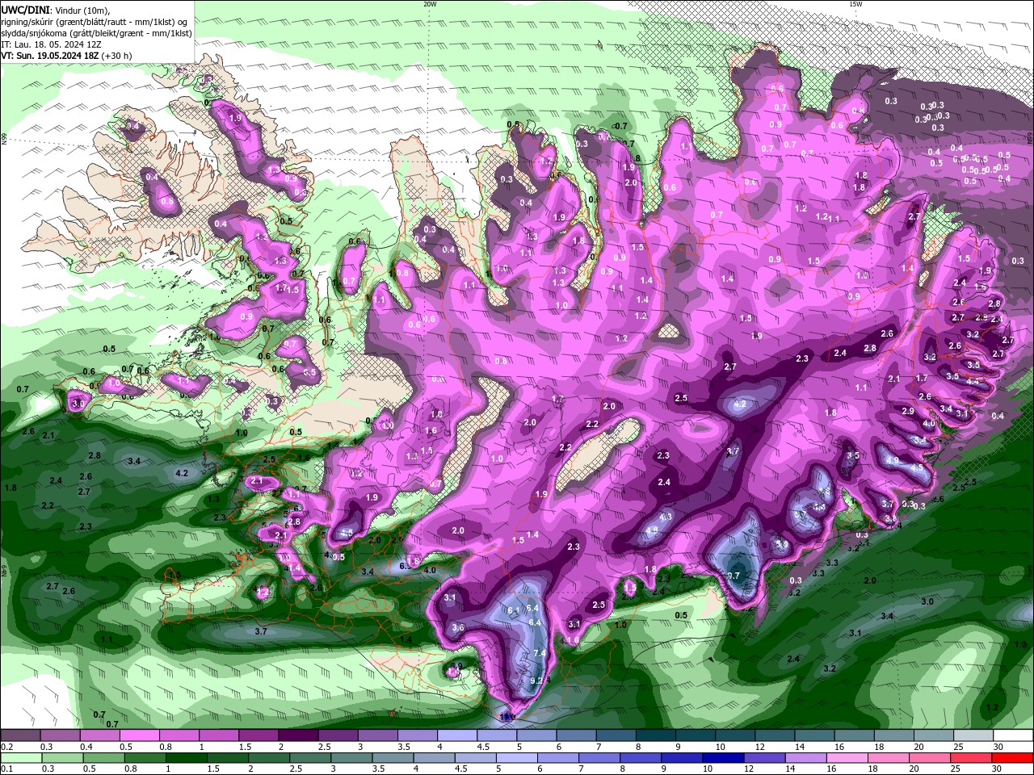Select the dark teal swatch labeled 9 in upper legend row
1034x775 pixels.
tap(694, 735)
